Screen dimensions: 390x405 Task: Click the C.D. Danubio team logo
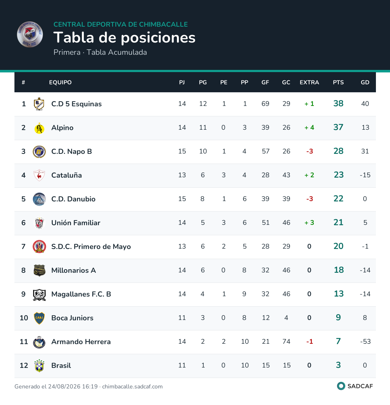[39, 199]
